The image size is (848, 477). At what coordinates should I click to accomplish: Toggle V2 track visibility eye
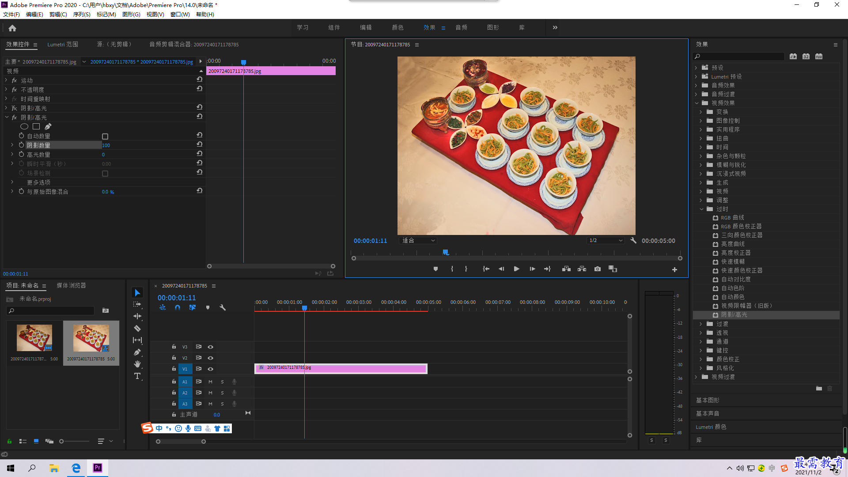pyautogui.click(x=210, y=358)
